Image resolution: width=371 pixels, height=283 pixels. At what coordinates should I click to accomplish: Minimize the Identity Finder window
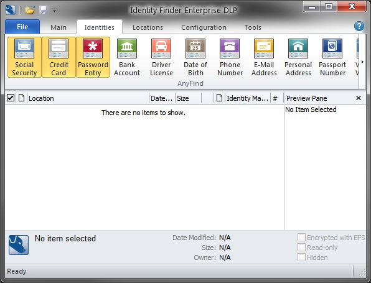pos(312,7)
